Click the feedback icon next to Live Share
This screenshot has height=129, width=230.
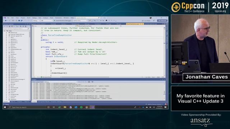click(154, 21)
